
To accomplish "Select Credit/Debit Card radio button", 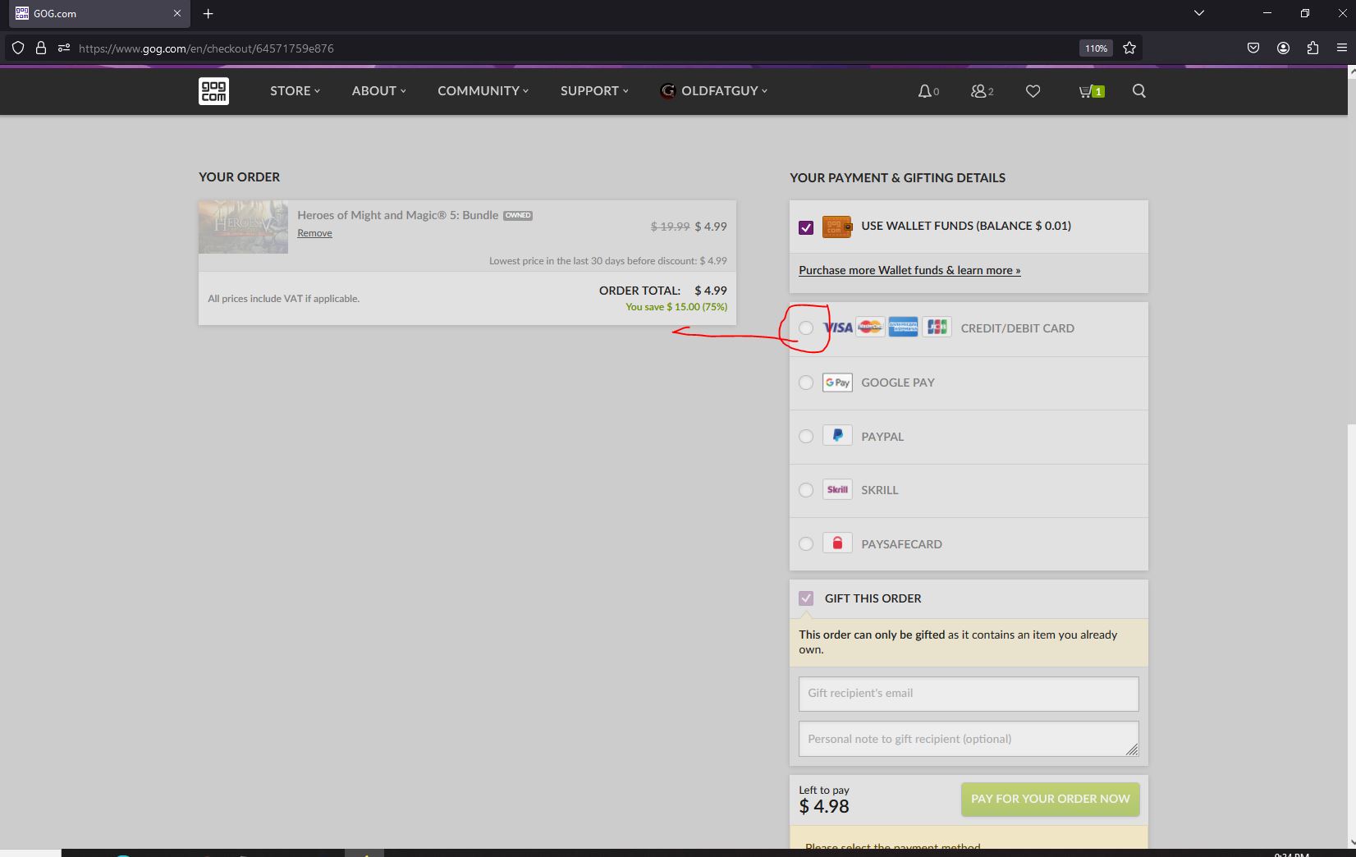I will pyautogui.click(x=806, y=328).
